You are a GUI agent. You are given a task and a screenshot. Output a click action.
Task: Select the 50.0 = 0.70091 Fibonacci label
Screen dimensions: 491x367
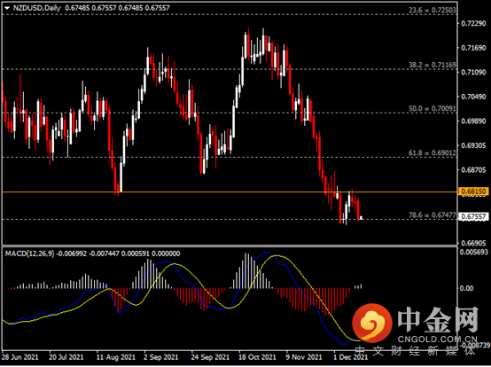coord(433,109)
